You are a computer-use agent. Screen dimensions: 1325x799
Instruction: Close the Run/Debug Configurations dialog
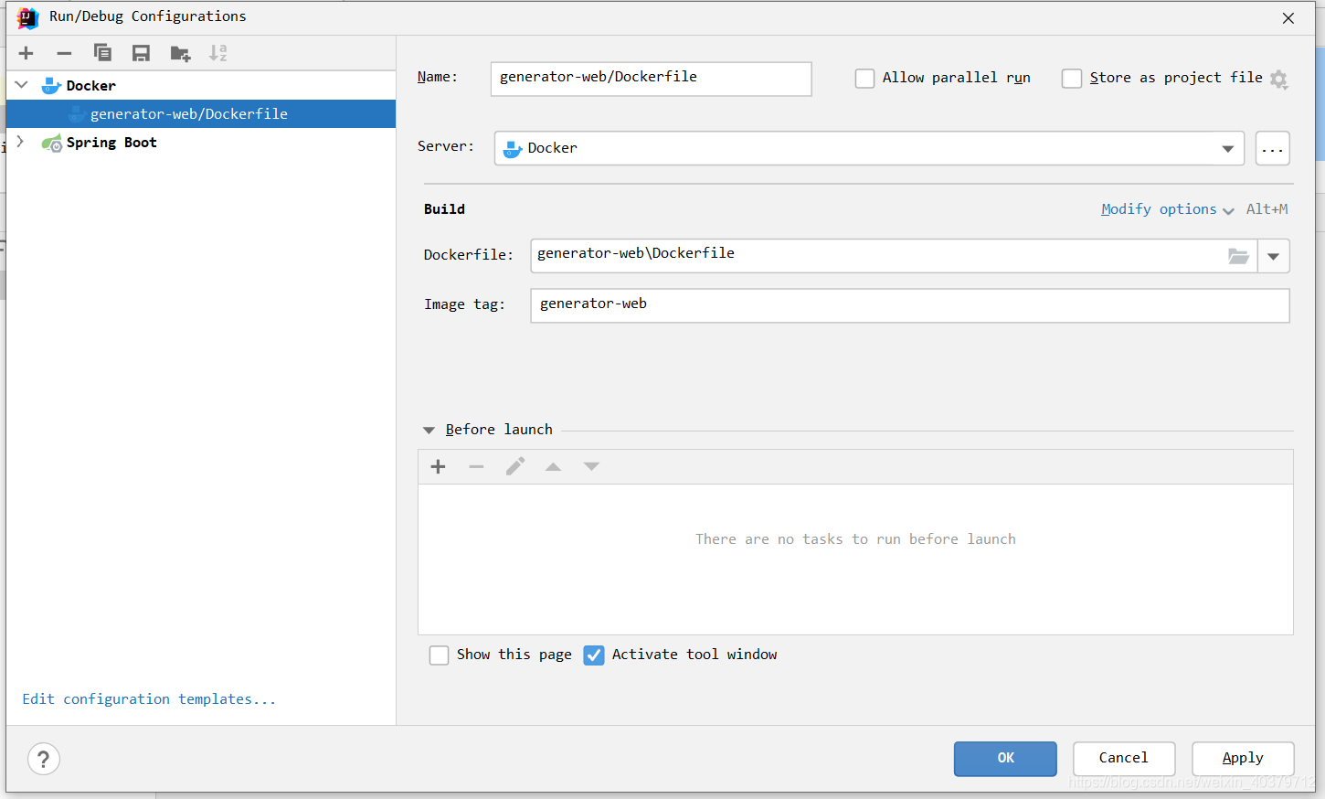click(x=1288, y=18)
